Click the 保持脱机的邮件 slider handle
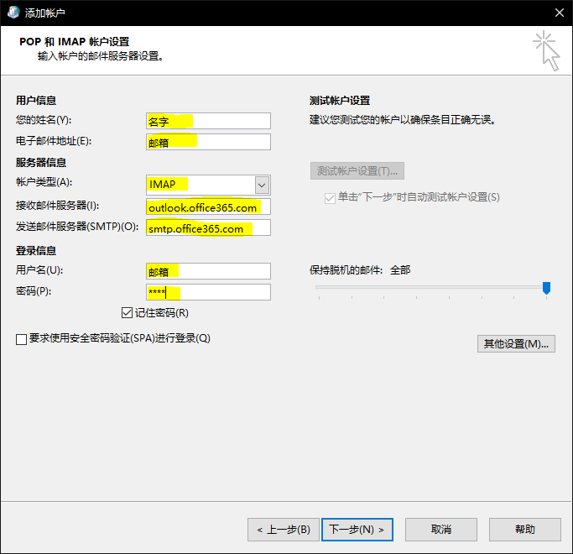 (546, 288)
